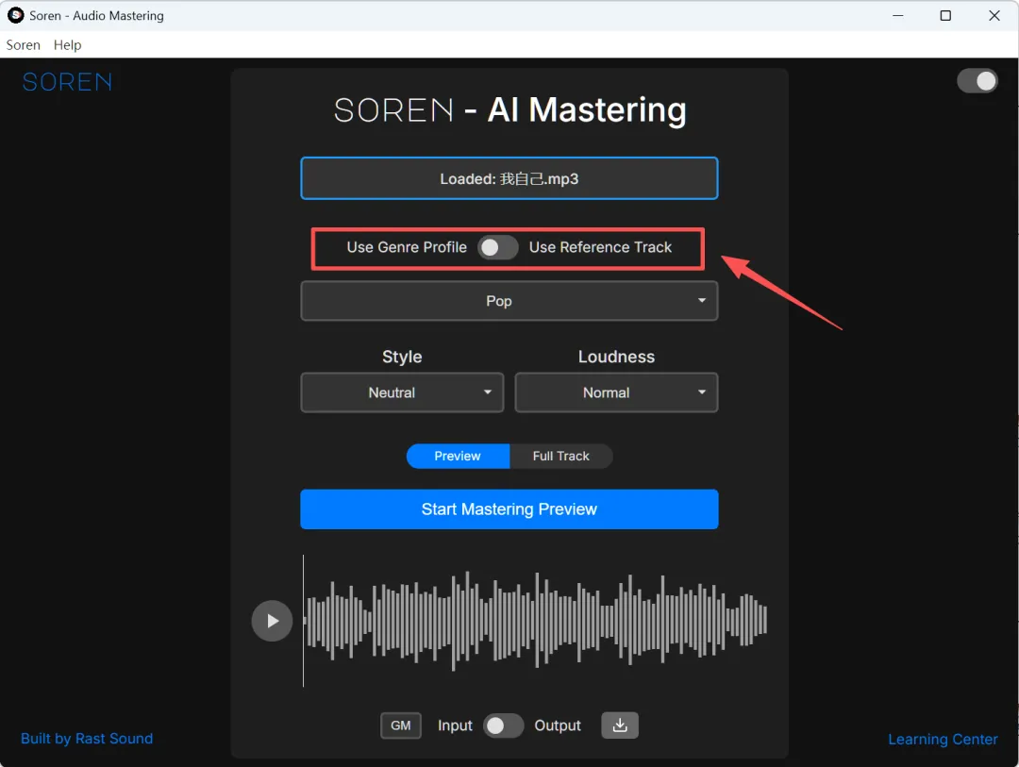The width and height of the screenshot is (1019, 767).
Task: Maximize the Soren window
Action: pyautogui.click(x=945, y=16)
